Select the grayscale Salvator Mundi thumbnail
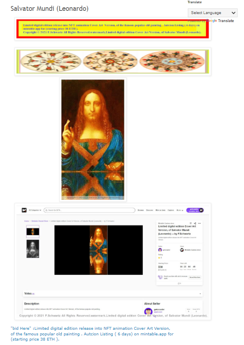Viewport: 244px width, 345px height. (33, 249)
